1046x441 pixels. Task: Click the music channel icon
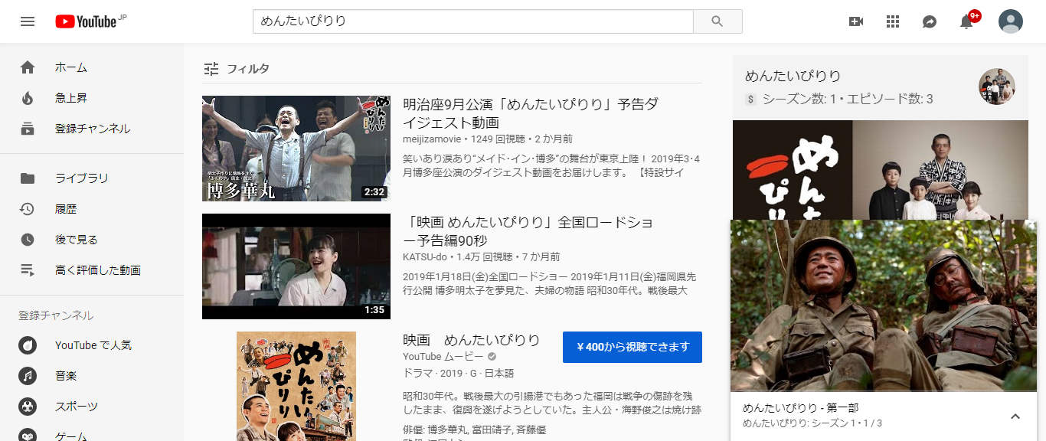(x=28, y=376)
